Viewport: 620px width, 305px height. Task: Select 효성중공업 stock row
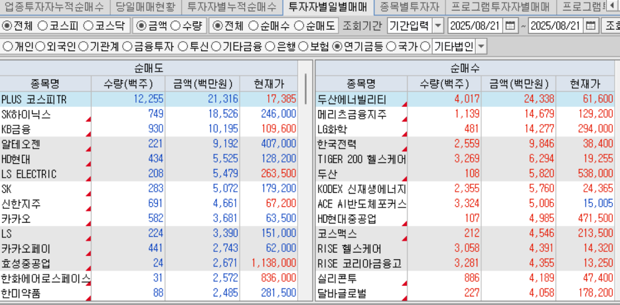(149, 263)
